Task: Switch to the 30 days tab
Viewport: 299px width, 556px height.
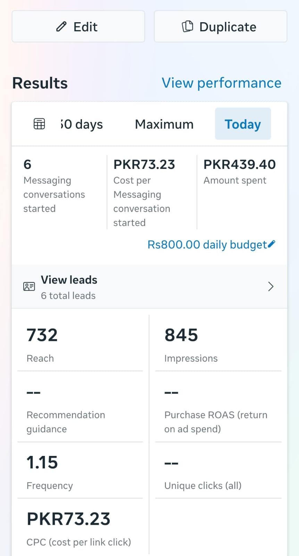Action: (82, 124)
